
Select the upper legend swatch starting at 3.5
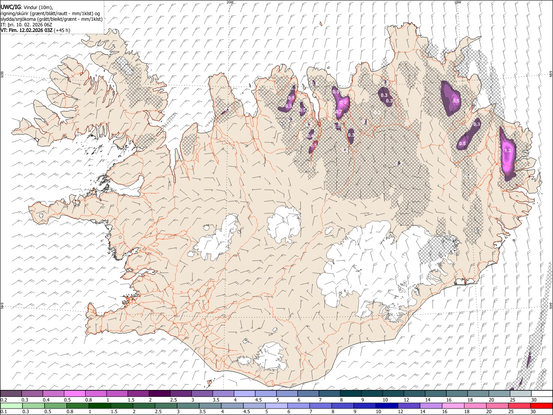click(x=223, y=394)
